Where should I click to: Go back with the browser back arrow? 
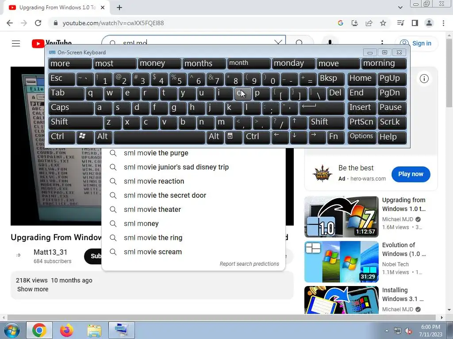tap(10, 23)
